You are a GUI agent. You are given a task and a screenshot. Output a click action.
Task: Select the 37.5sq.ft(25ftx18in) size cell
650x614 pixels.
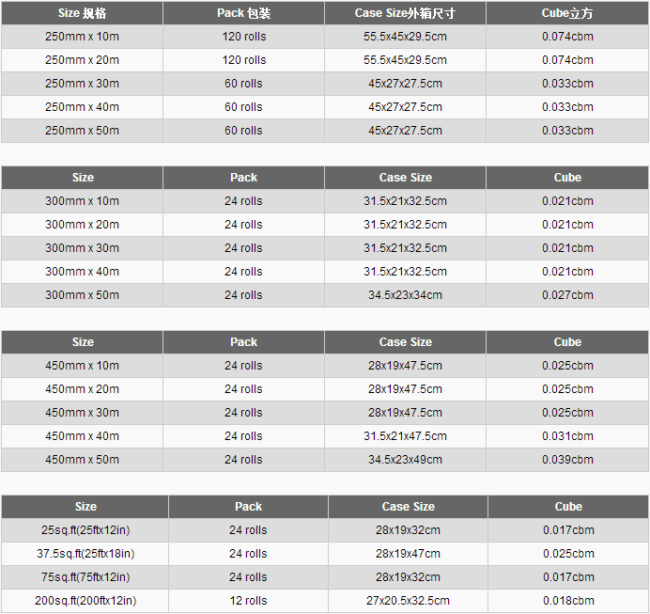[85, 554]
